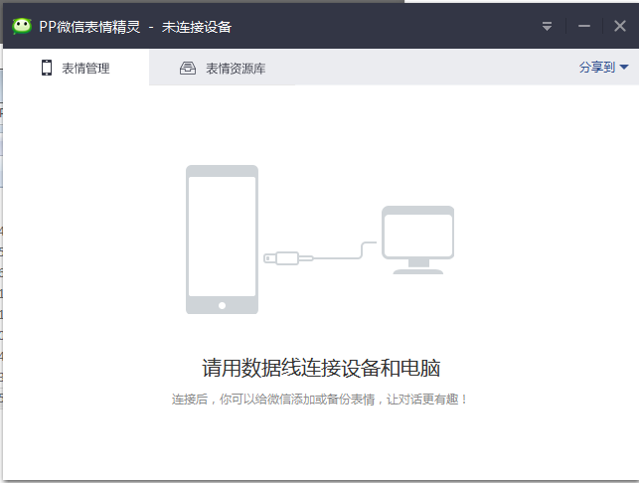Click the heading 请用数据线连接设备和电脑
The width and height of the screenshot is (639, 483).
click(321, 368)
